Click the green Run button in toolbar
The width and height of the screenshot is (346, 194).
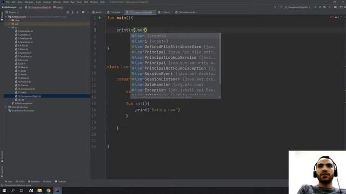(315, 7)
